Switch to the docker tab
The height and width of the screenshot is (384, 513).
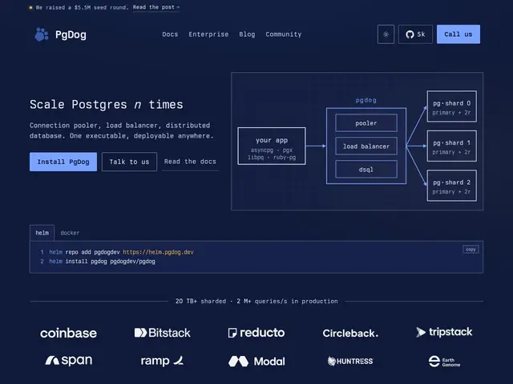tap(70, 233)
